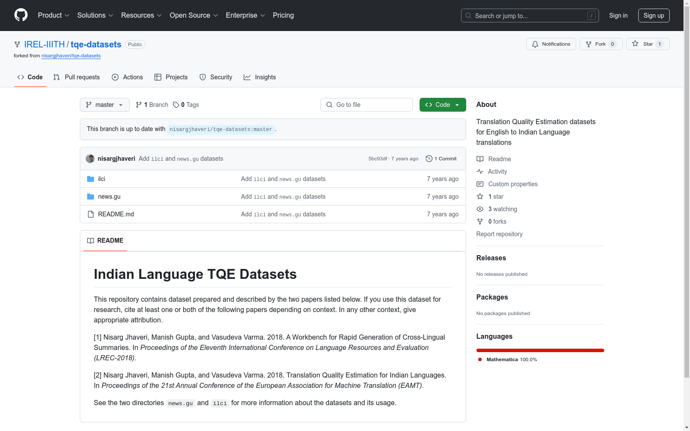Click the Security shield icon

click(203, 77)
